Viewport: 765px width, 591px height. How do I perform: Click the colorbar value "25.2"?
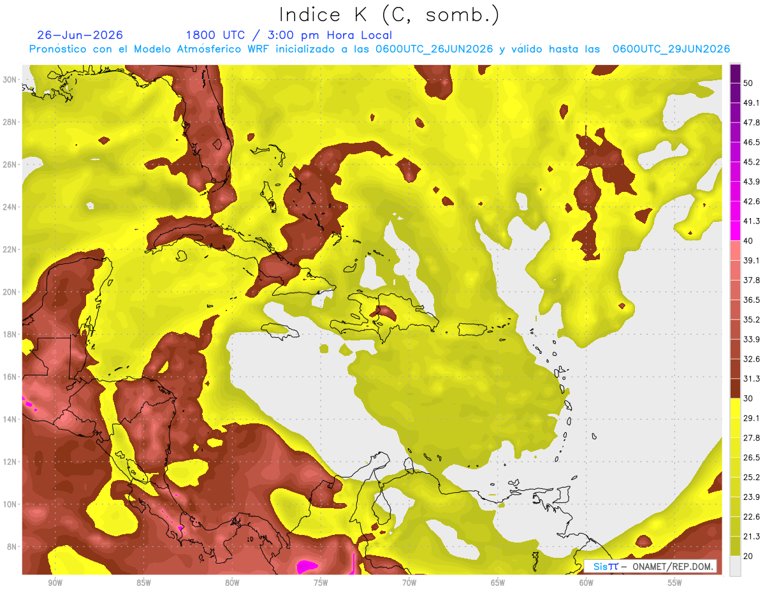[x=752, y=478]
